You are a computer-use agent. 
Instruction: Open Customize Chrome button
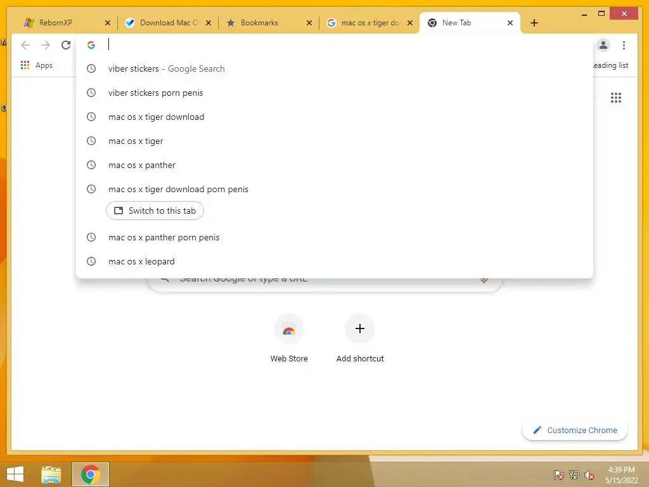point(574,431)
